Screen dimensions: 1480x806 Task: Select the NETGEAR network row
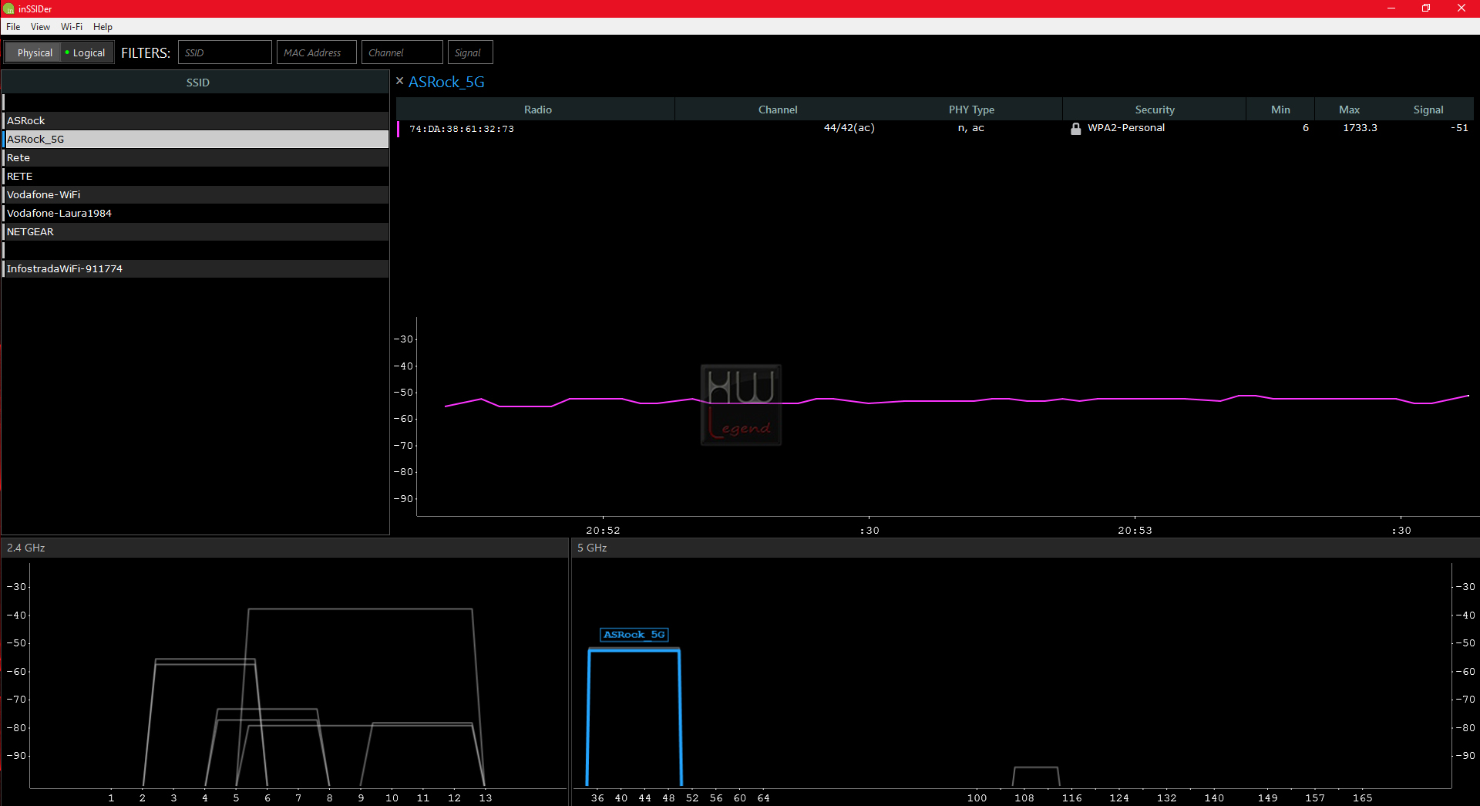[196, 231]
